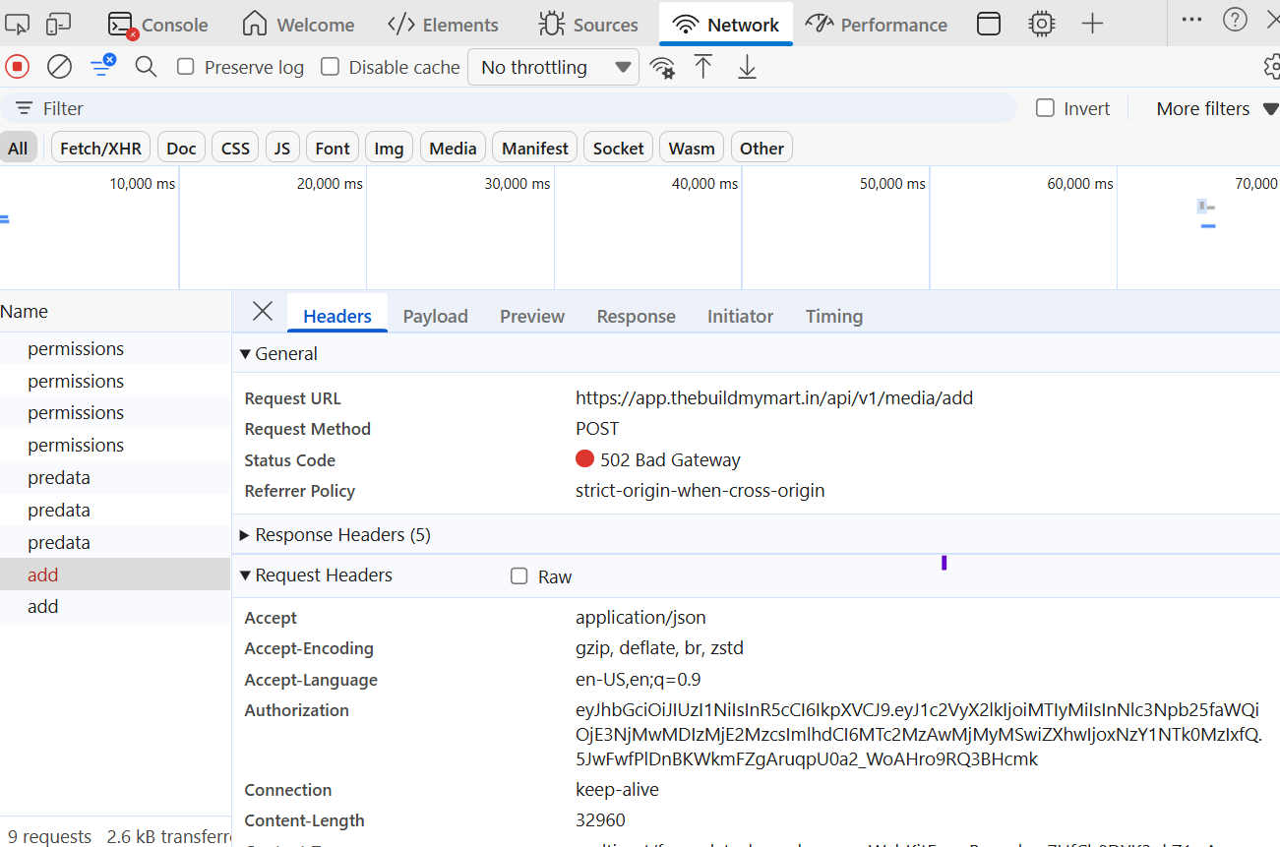Screen dimensions: 1280x847
Task: Click the 502 Bad Gateway status
Action: pos(658,459)
